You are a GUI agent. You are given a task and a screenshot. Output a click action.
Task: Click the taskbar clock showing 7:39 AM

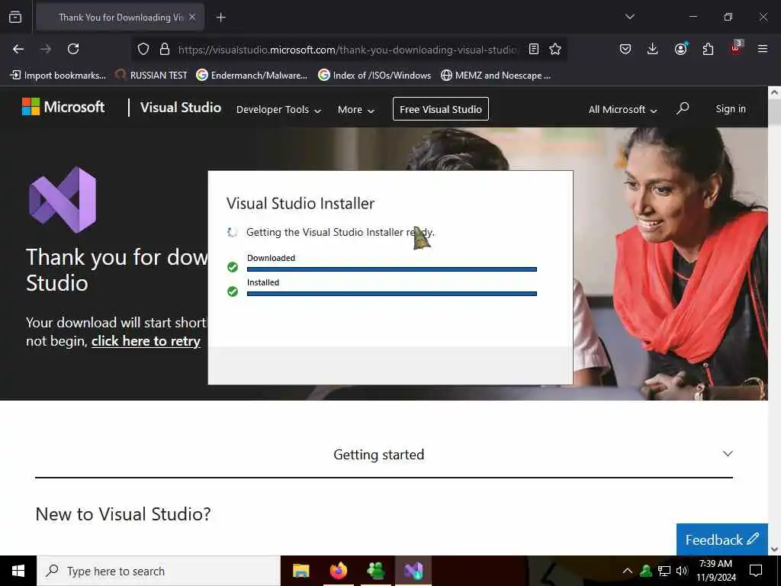pyautogui.click(x=715, y=571)
